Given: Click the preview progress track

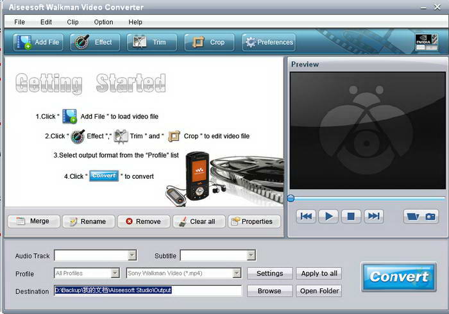Looking at the screenshot, I should (x=369, y=198).
